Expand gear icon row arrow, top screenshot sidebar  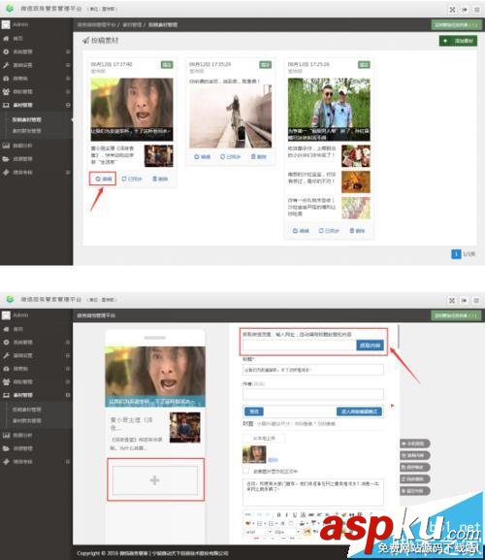(x=68, y=51)
